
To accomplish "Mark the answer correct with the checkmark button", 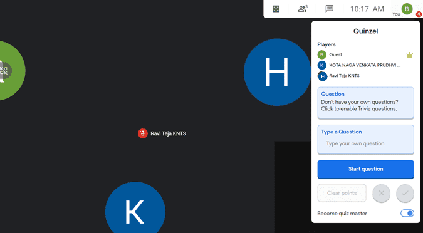I will tap(405, 193).
